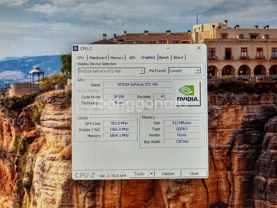277x208 pixels.
Task: Open the Tools dropdown arrow
Action: click(152, 174)
